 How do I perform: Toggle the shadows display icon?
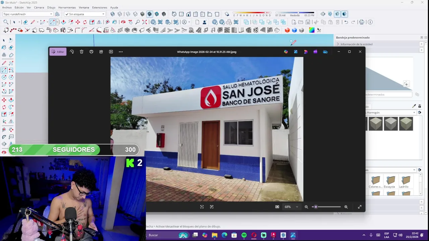(x=227, y=14)
